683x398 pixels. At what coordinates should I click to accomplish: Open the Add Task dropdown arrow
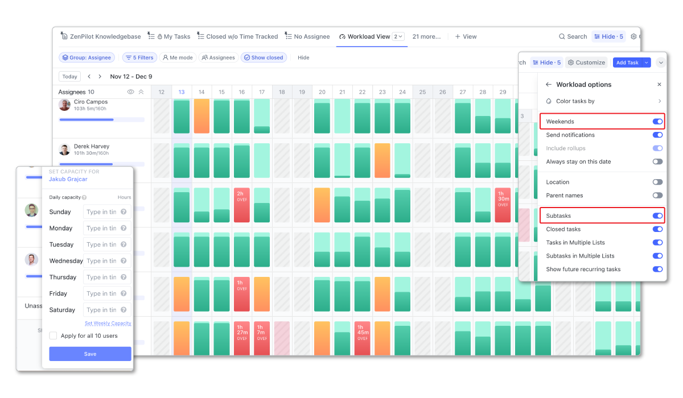pos(645,63)
